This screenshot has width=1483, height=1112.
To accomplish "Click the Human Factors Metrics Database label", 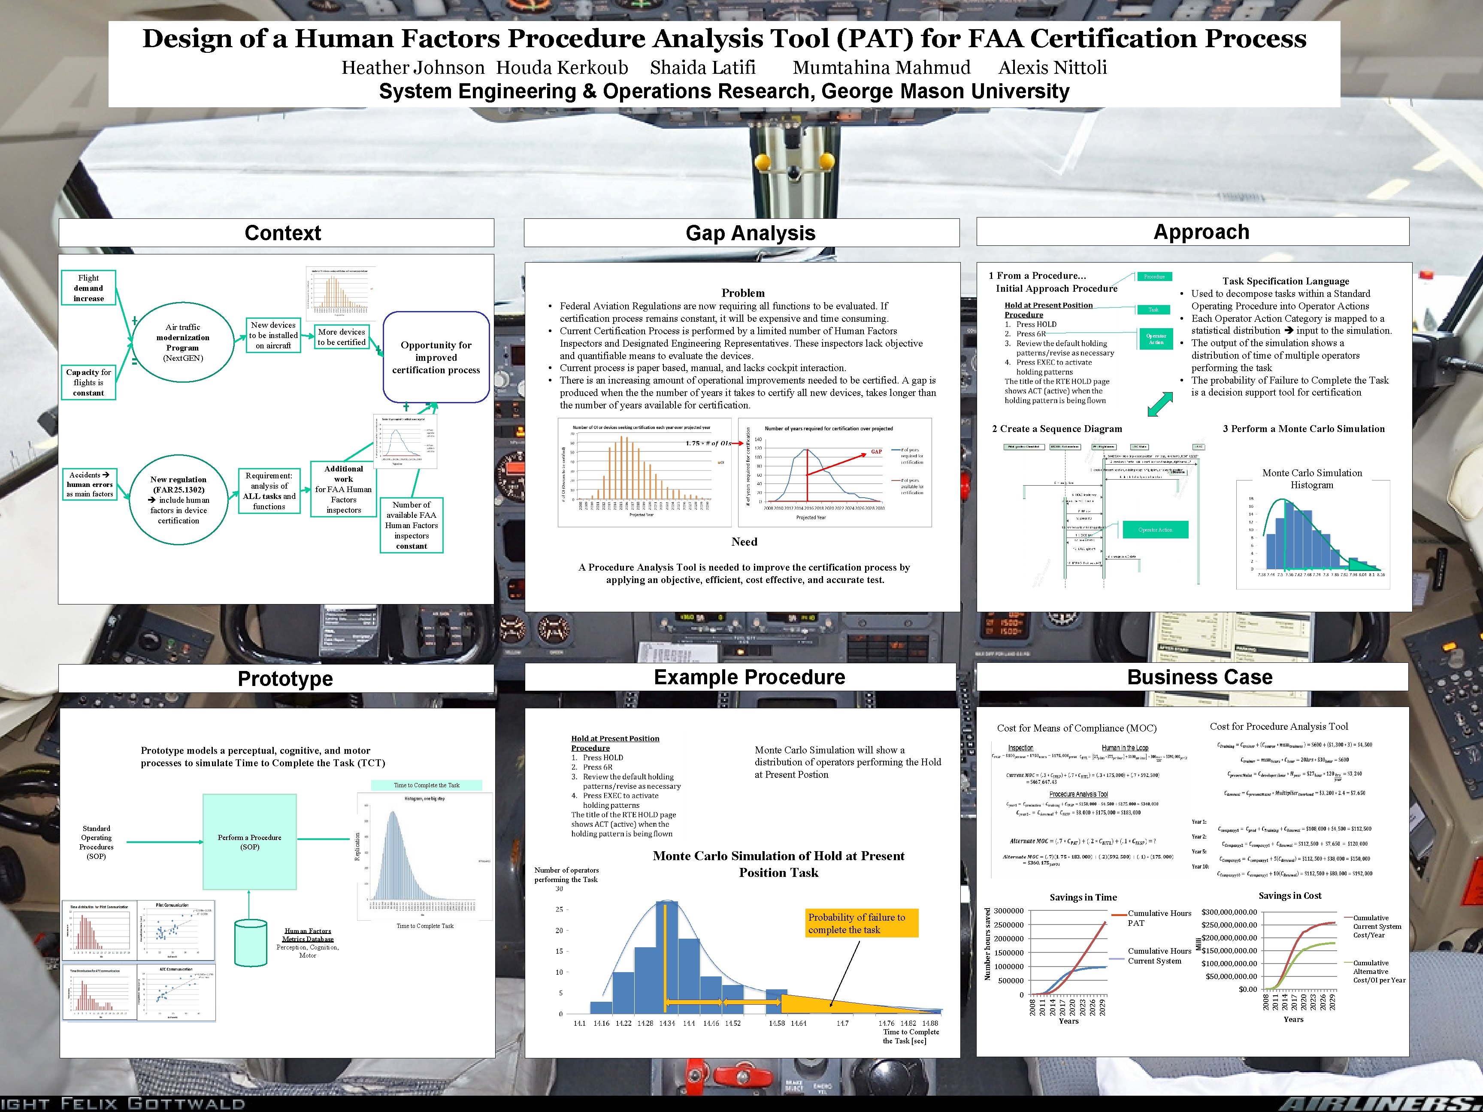I will pyautogui.click(x=308, y=934).
